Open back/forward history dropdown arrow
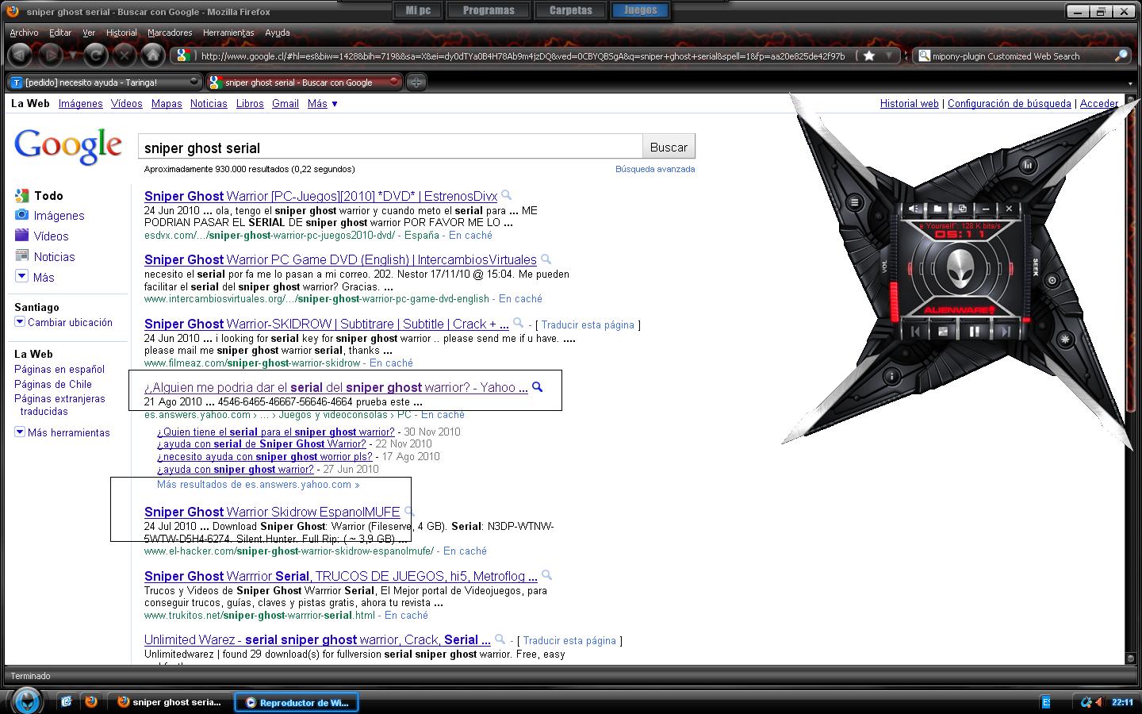1142x714 pixels. (72, 56)
